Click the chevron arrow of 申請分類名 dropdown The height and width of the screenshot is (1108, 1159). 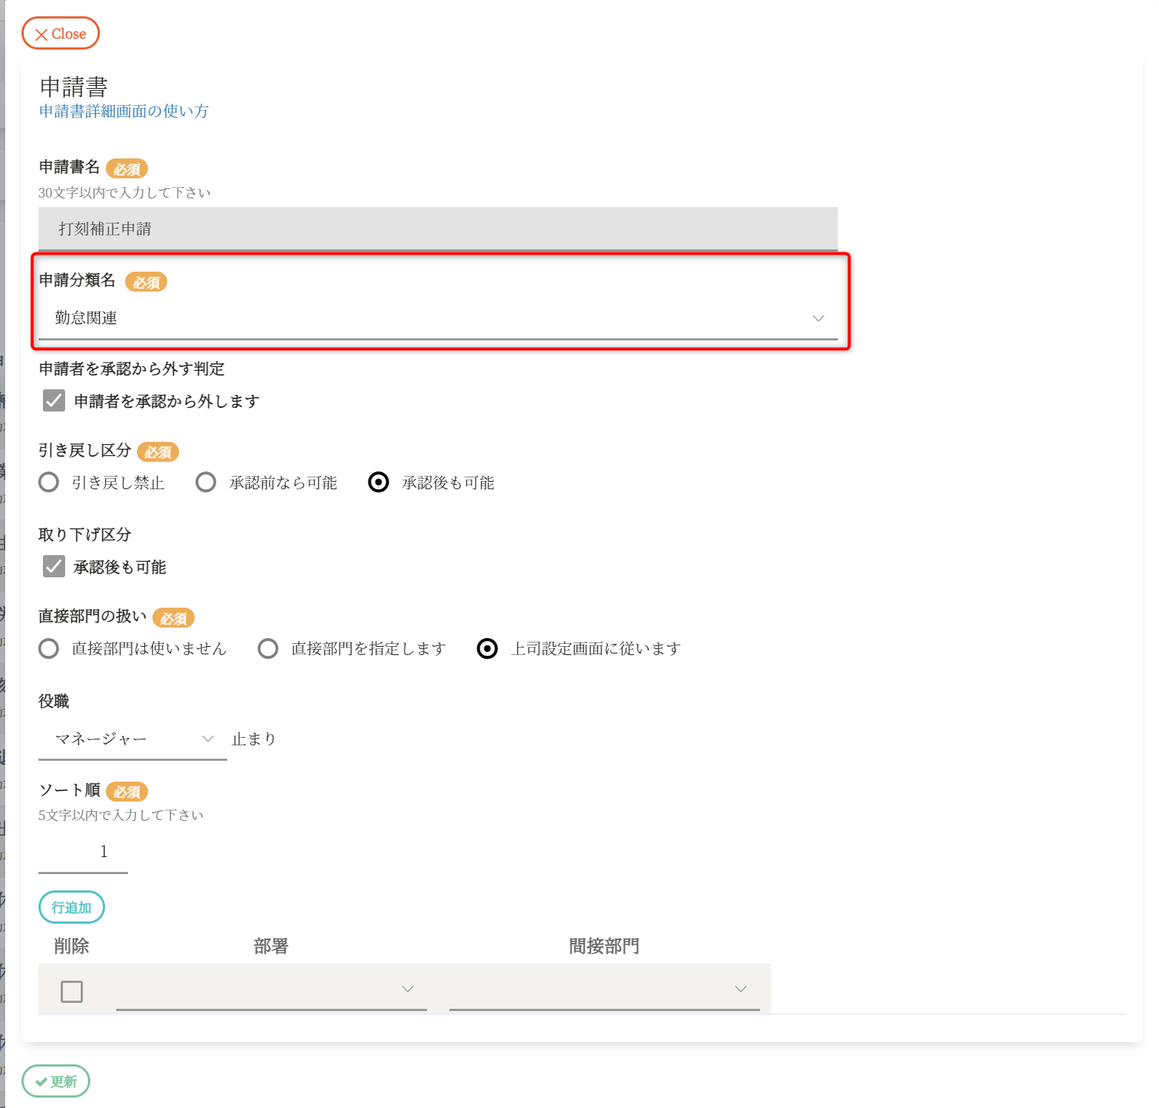[818, 318]
